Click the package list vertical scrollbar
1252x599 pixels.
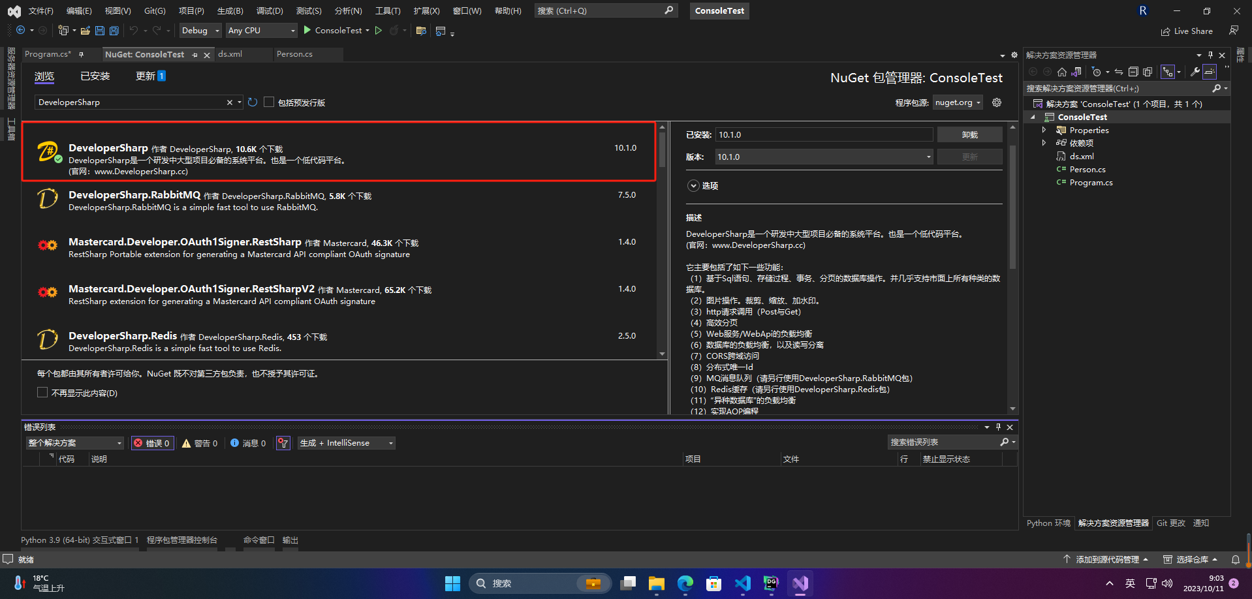pos(662,150)
